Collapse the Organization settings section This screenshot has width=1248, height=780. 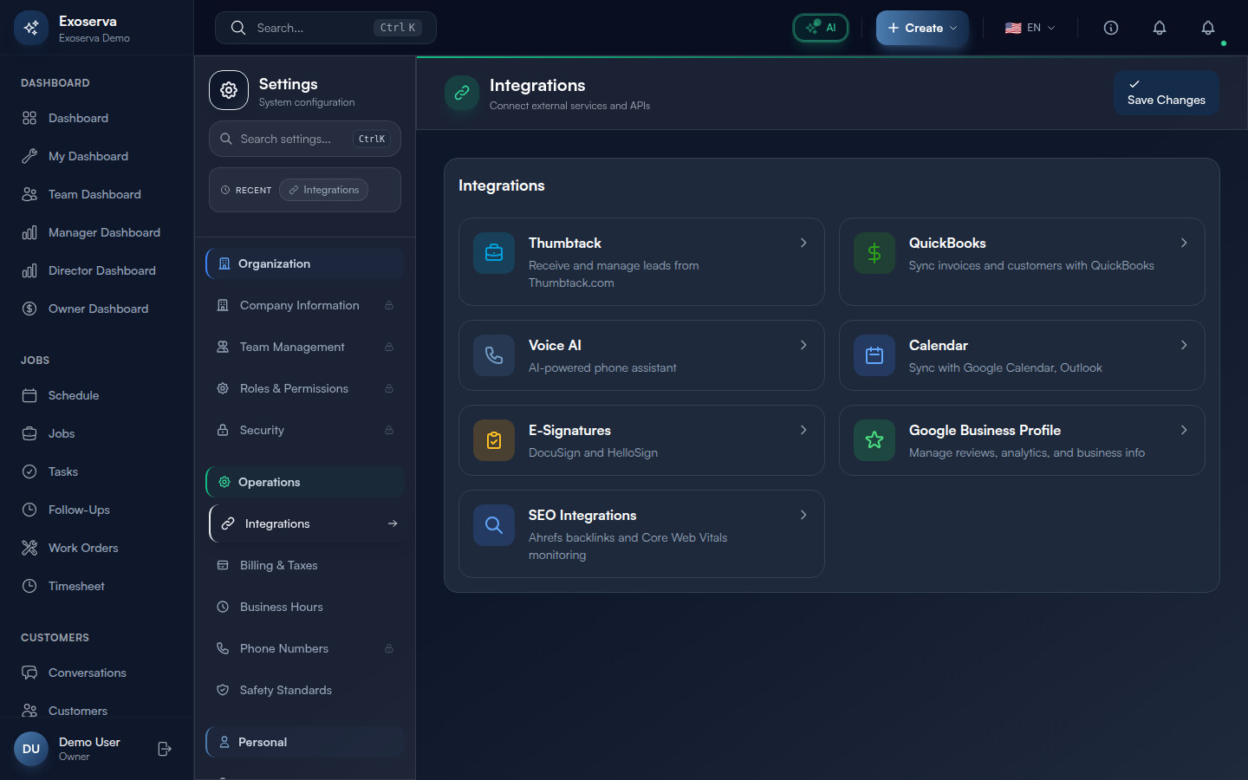tap(305, 263)
